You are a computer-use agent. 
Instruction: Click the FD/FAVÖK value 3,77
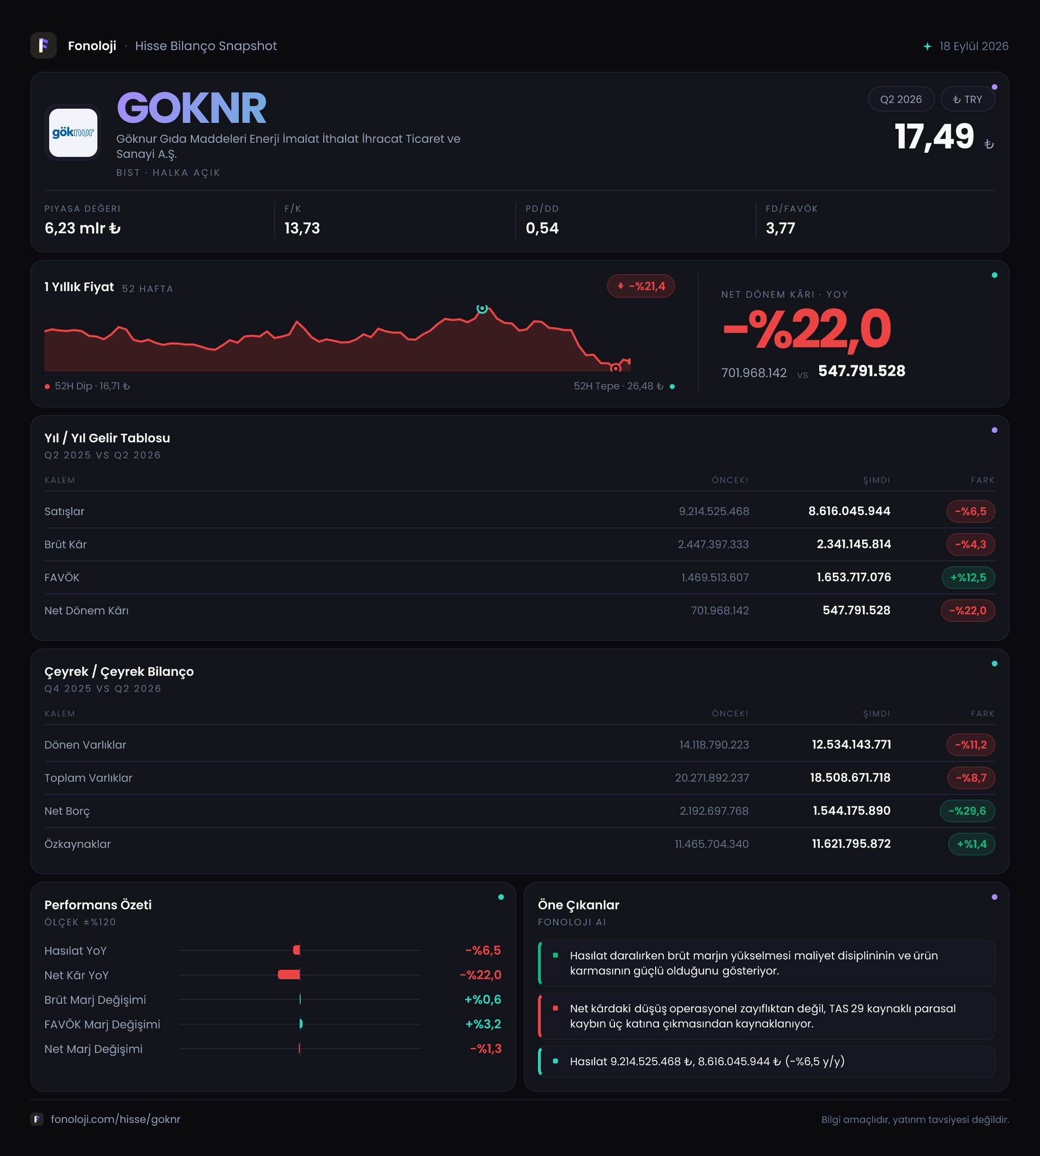(780, 228)
